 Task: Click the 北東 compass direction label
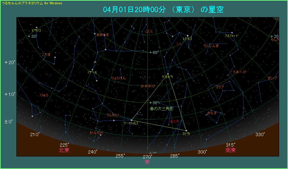(64, 150)
